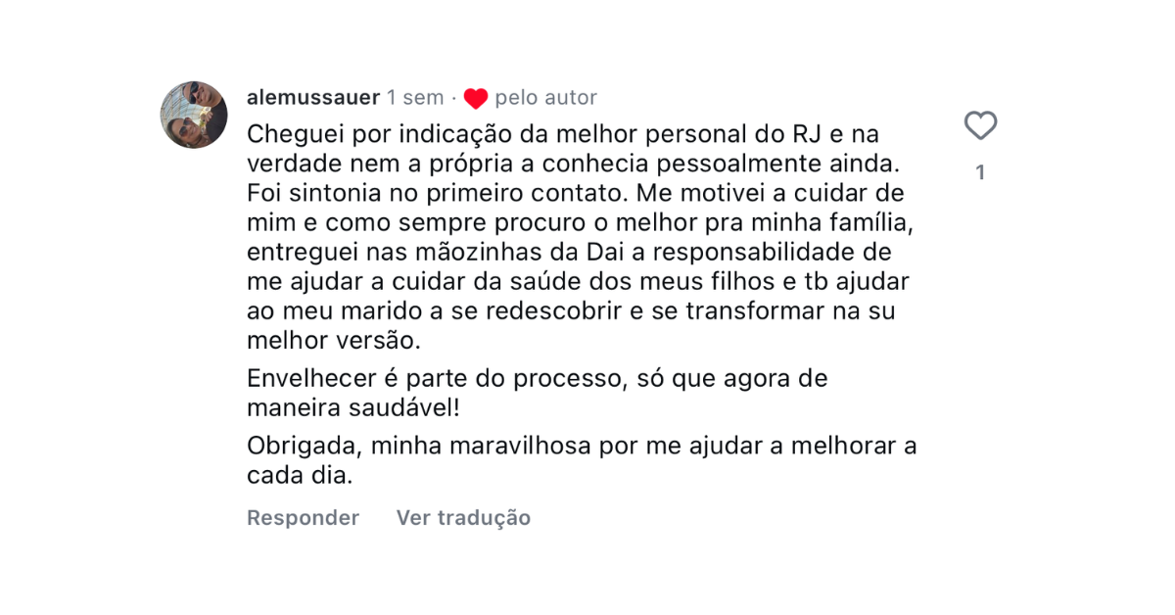1175x615 pixels.
Task: View the like count '1' under heart
Action: 980,173
